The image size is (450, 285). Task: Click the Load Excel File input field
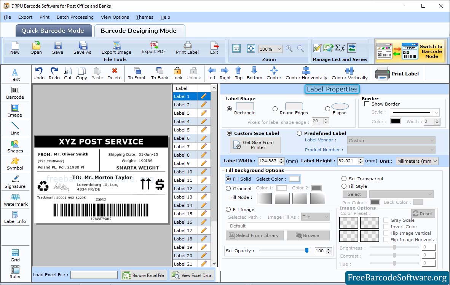94,275
